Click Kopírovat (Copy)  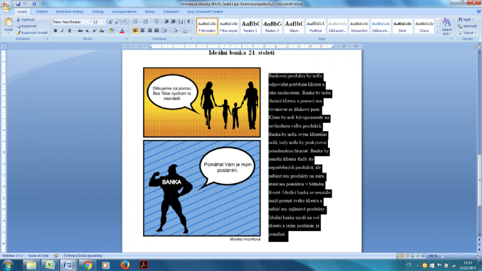tap(26, 26)
